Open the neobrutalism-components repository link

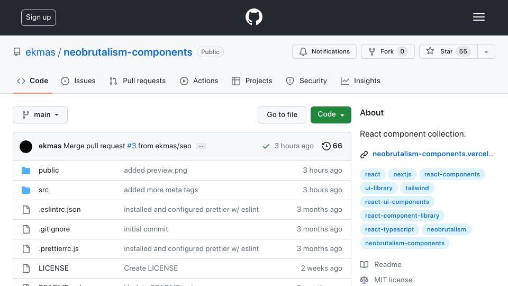[128, 52]
